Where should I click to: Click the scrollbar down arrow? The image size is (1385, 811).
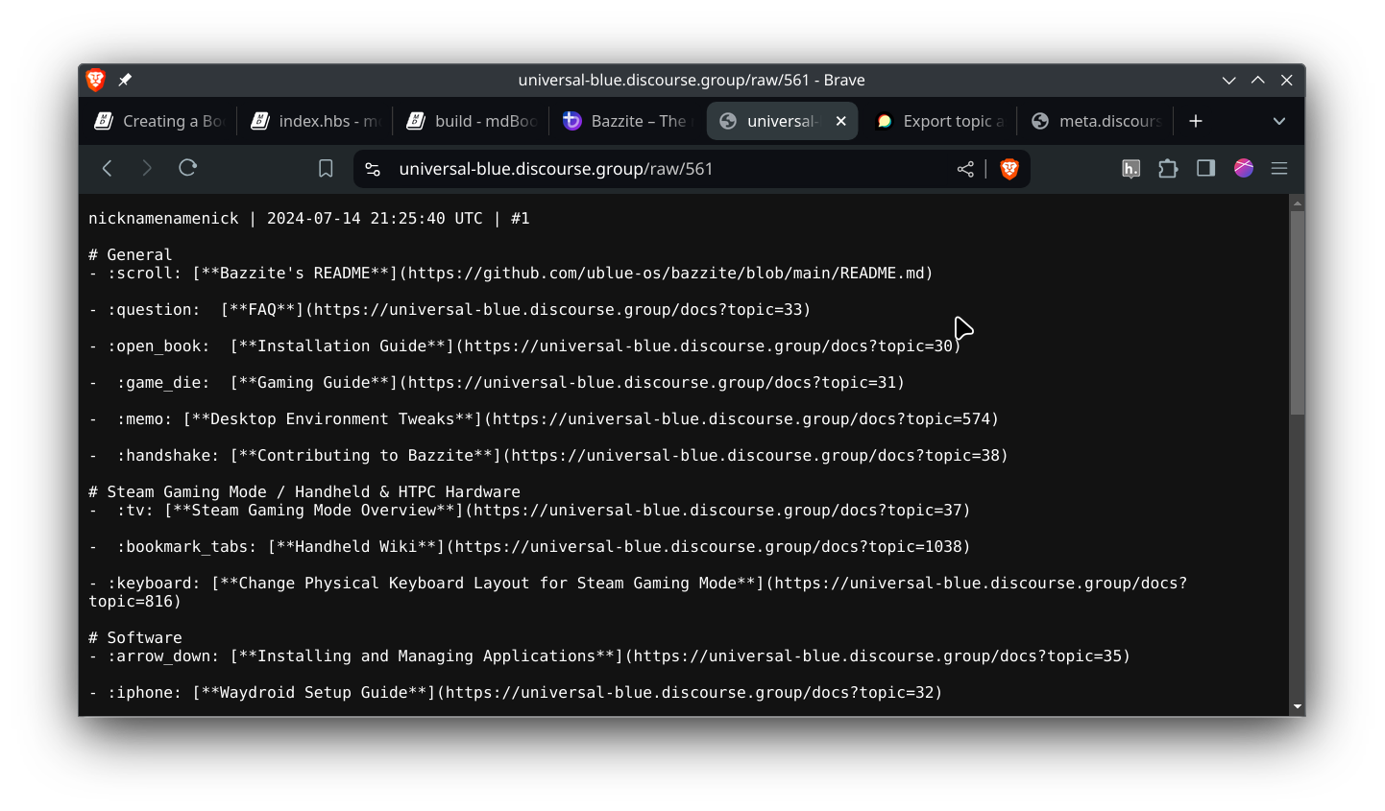pyautogui.click(x=1298, y=707)
